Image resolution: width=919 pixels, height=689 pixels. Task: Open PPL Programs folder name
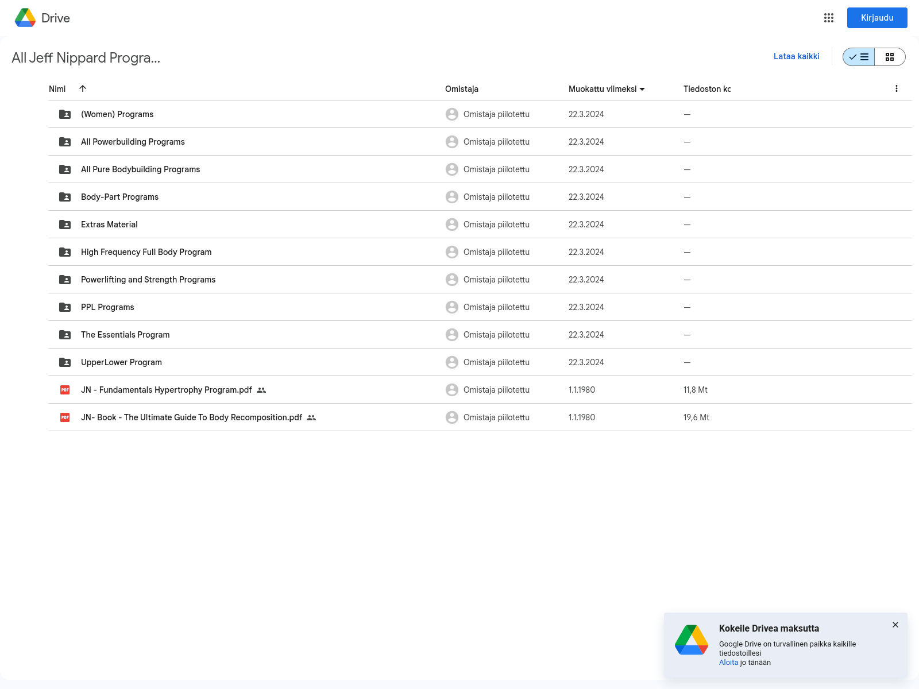point(107,307)
